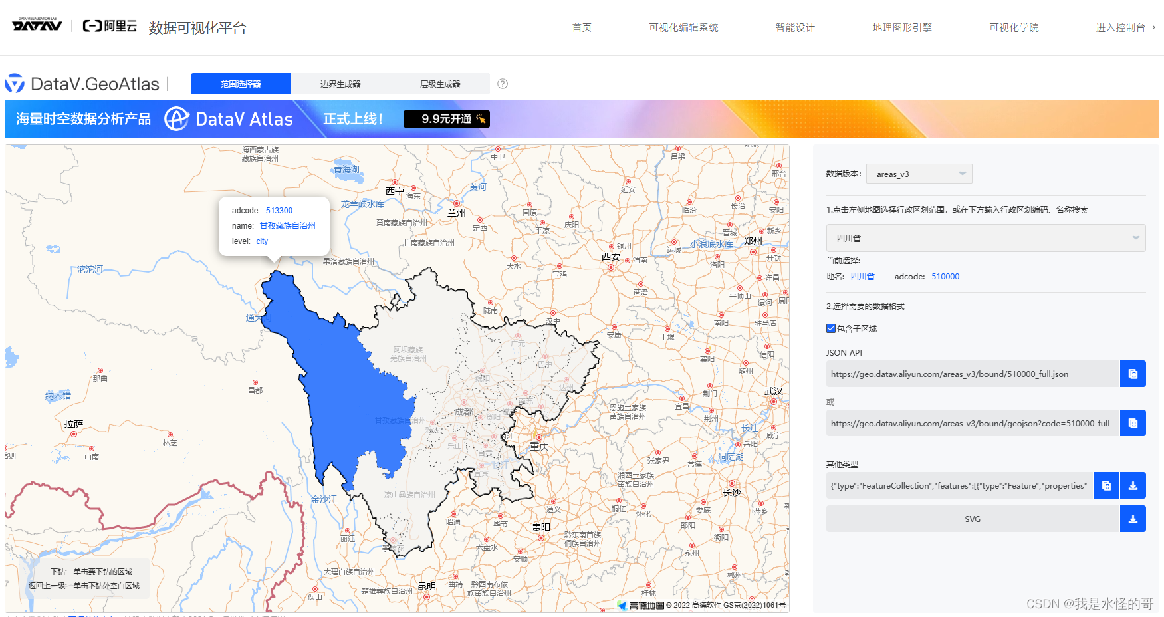The image size is (1164, 617).
Task: Open 可视化编辑系统 menu item
Action: (x=683, y=27)
